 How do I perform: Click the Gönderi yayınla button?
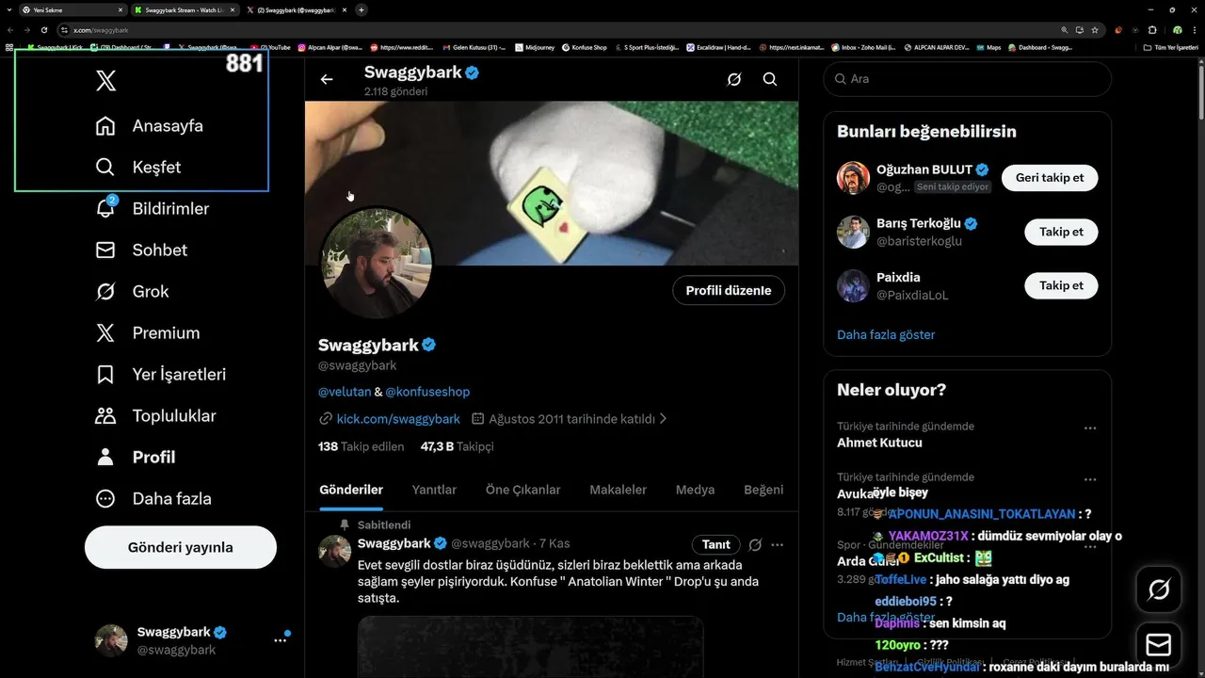181,547
